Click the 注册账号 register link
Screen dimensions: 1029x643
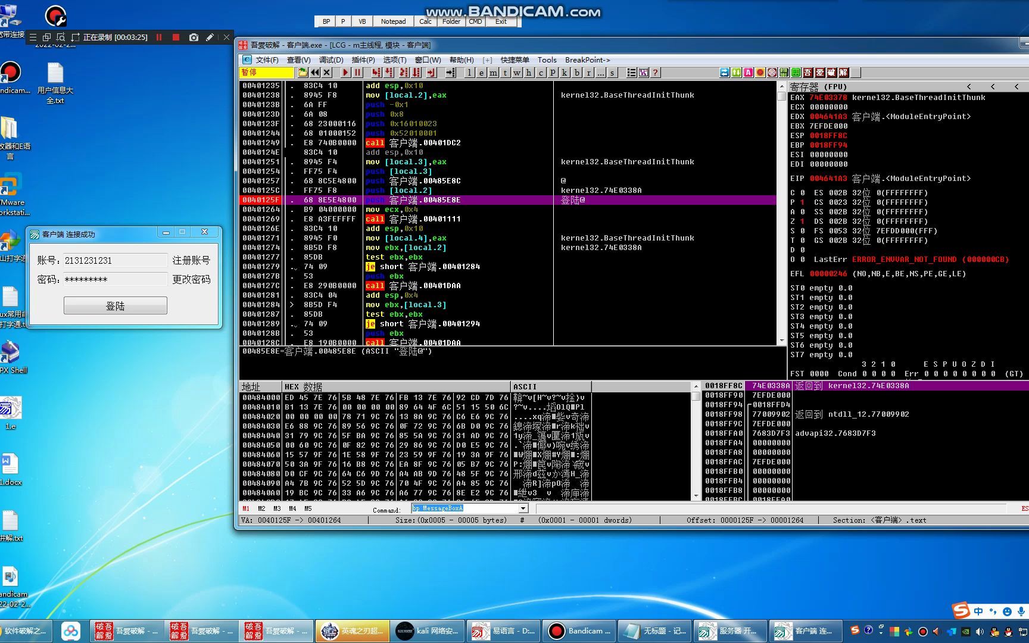[191, 260]
